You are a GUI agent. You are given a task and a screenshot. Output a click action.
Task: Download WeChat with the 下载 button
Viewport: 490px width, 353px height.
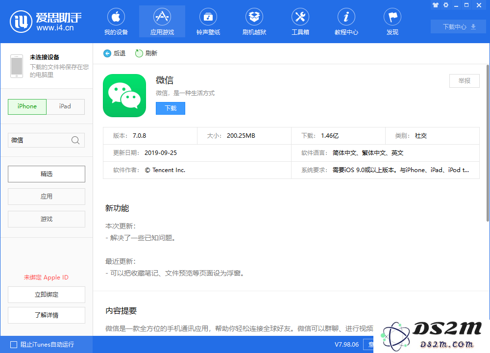point(171,108)
